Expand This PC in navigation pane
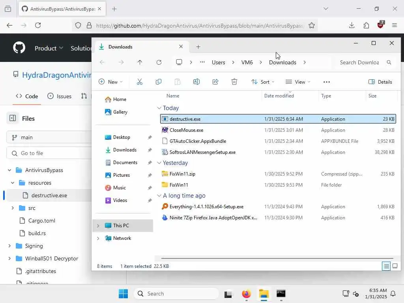 point(98,226)
